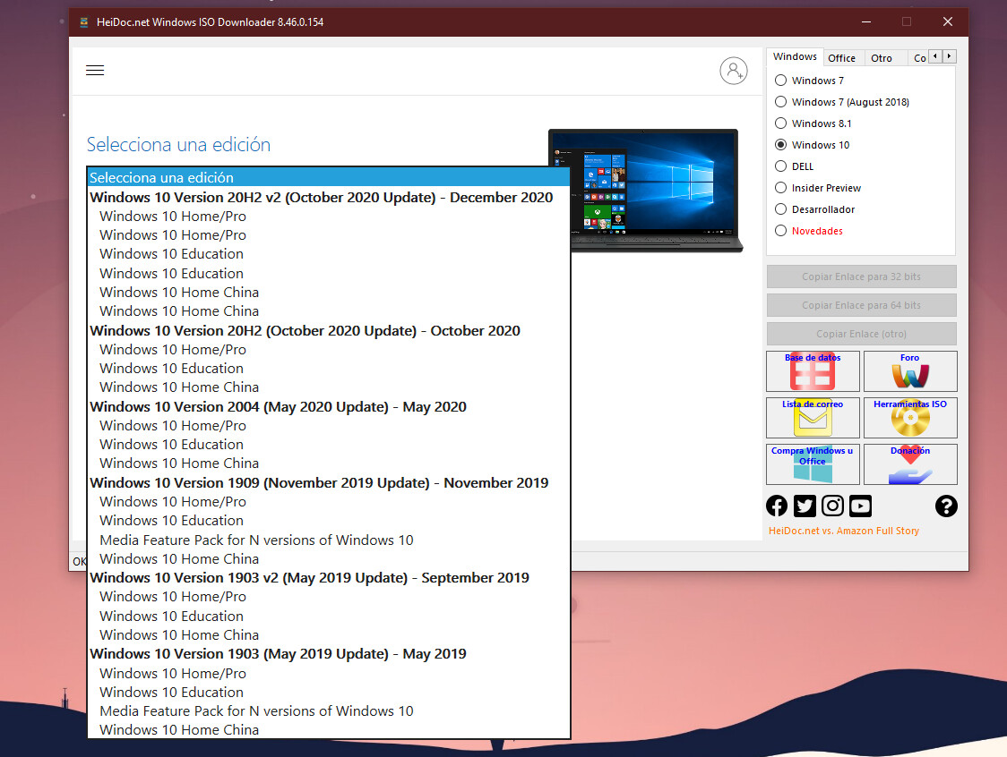Open HeiDoc.net vs. Amazon Full Story link
The width and height of the screenshot is (1007, 757).
(x=843, y=530)
